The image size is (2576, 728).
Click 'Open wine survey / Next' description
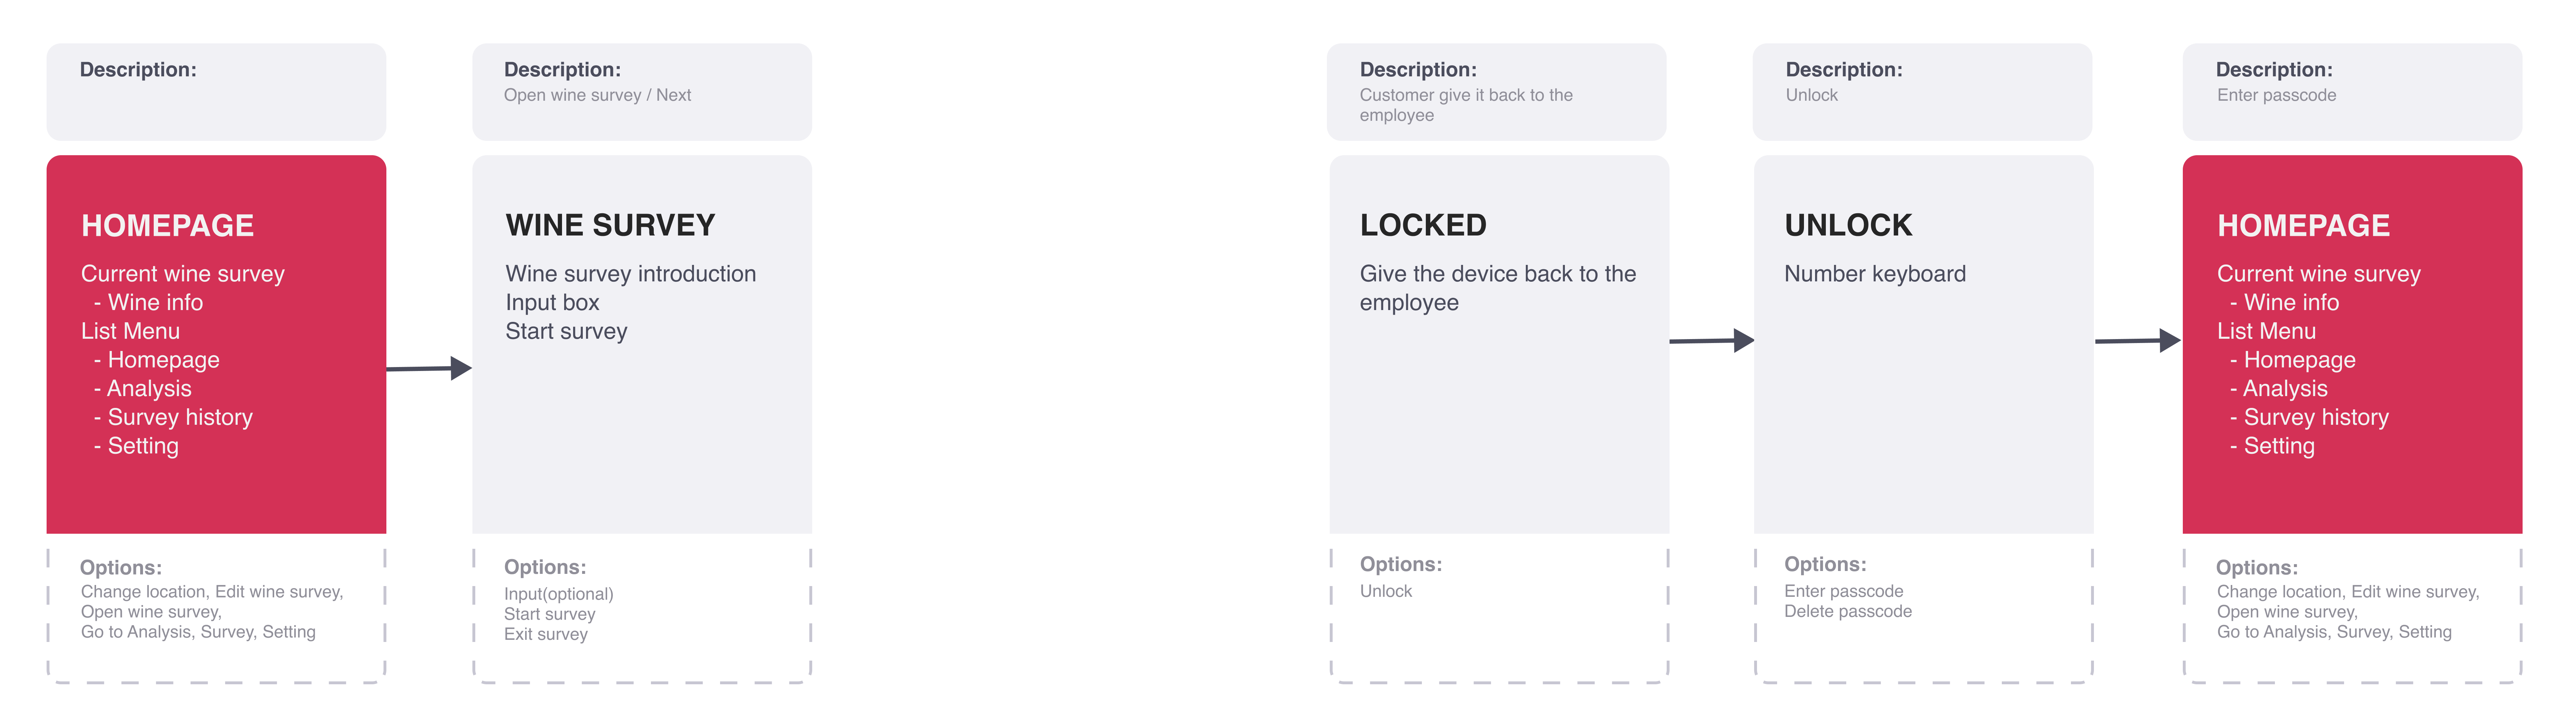[597, 95]
